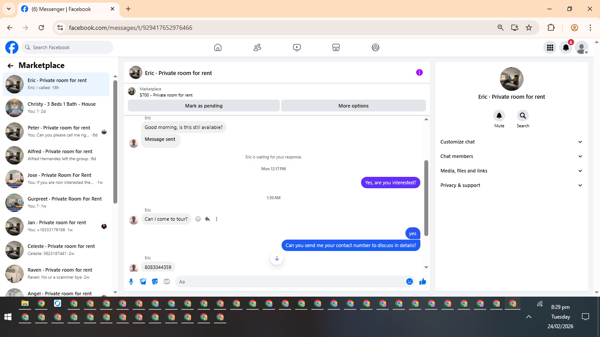Open Chrome extensions puzzle icon
This screenshot has width=600, height=337.
(551, 28)
